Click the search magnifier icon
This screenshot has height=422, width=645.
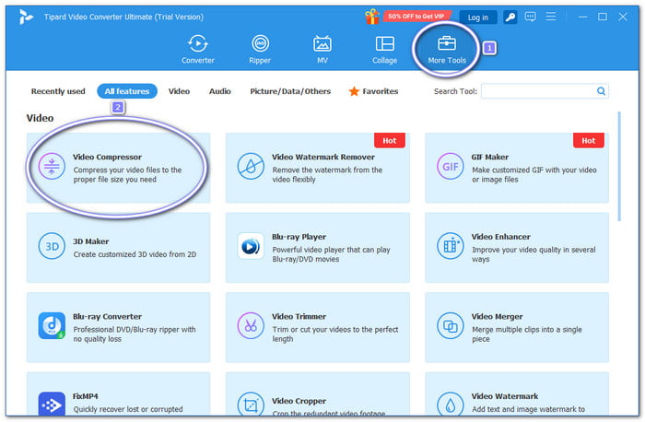pos(601,91)
